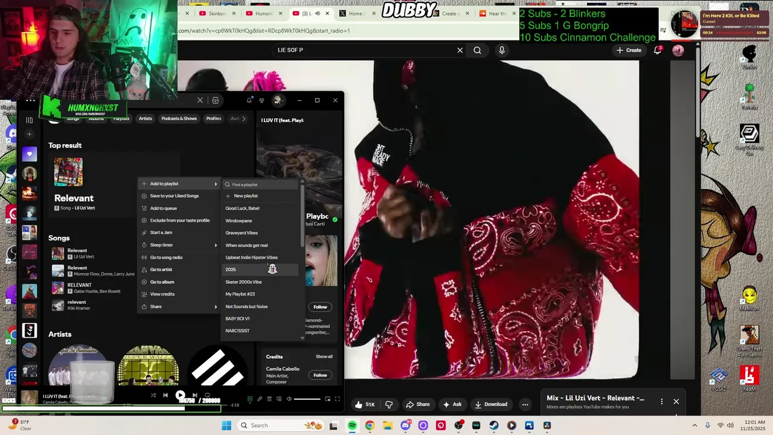The image size is (773, 435).
Task: Open Spotify mini player icon
Action: click(328, 399)
